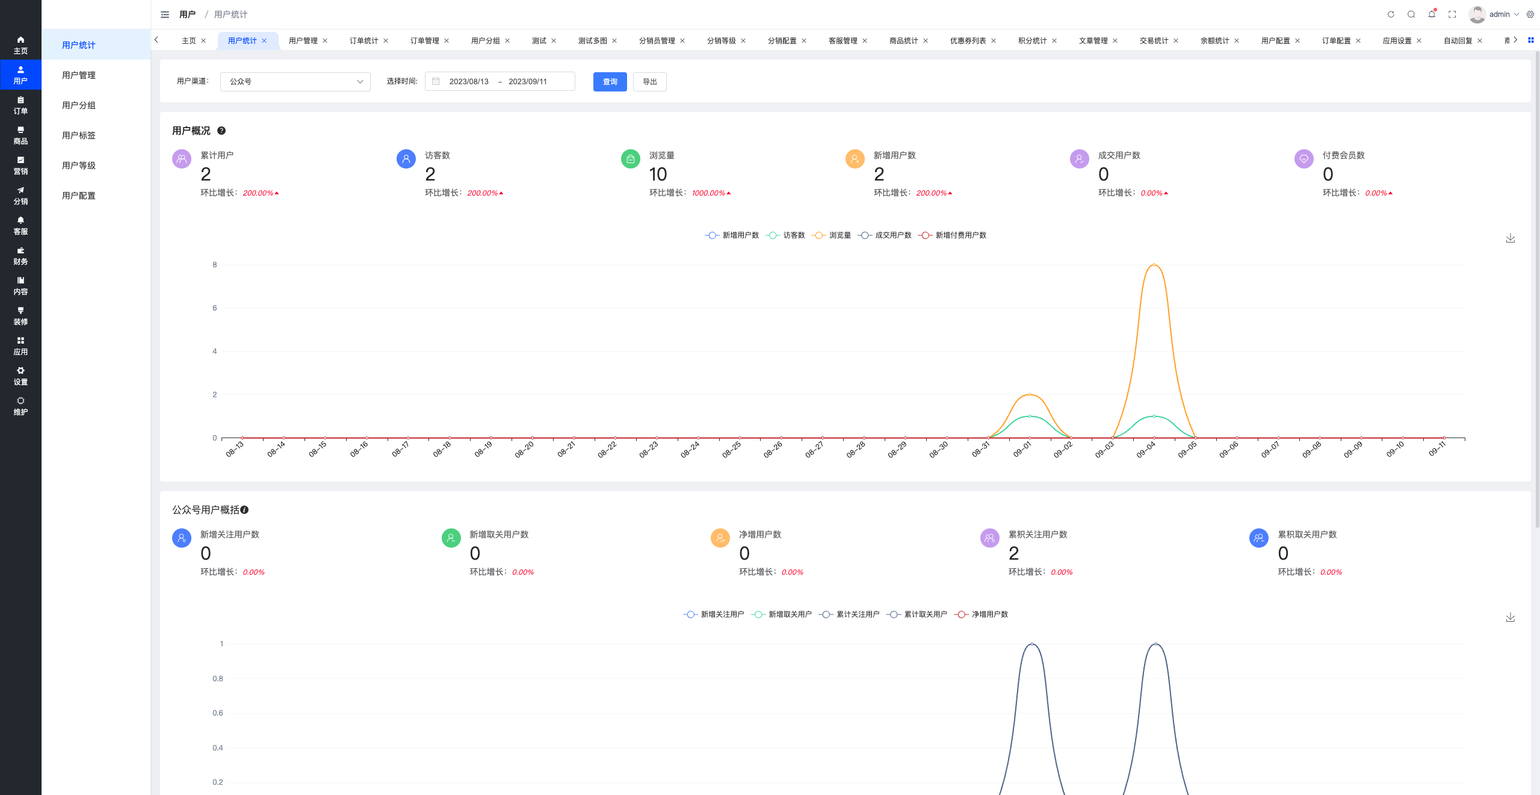1540x795 pixels.
Task: Toggle 访客数 series in chart legend
Action: (x=785, y=235)
